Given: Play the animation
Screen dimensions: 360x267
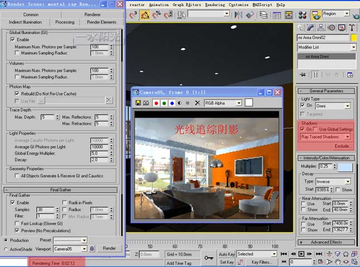Looking at the screenshot, I should click(301, 254).
